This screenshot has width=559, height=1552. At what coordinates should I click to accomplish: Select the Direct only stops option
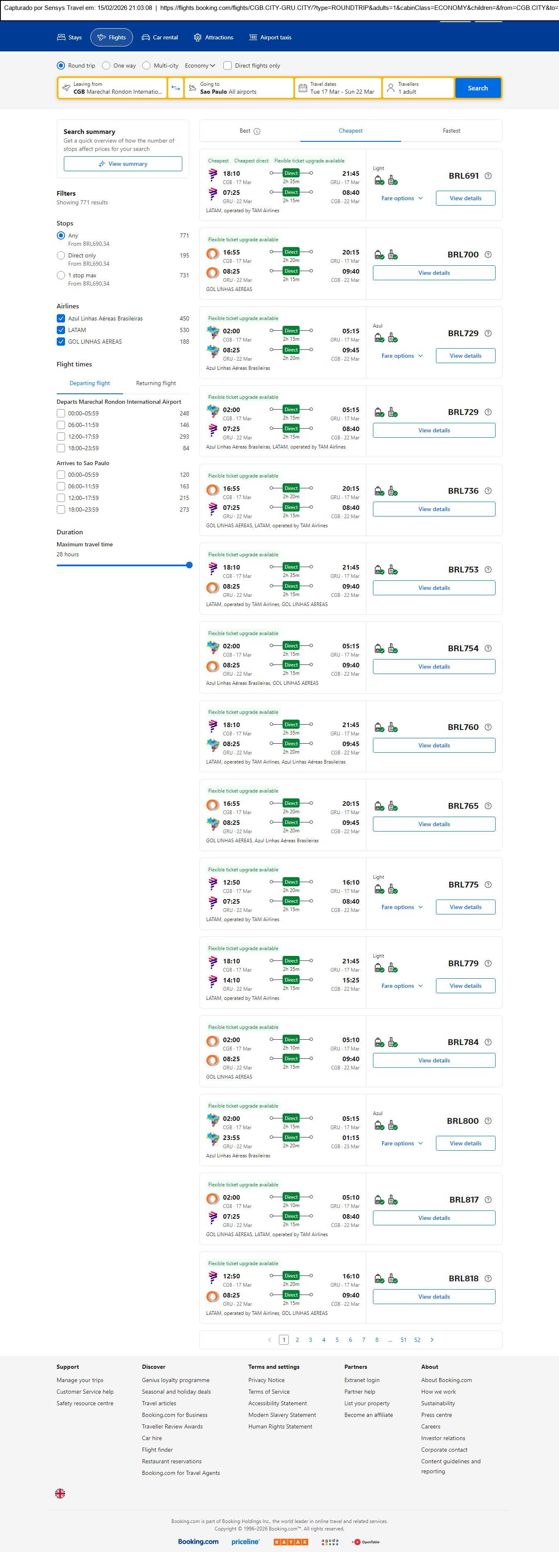pos(61,255)
